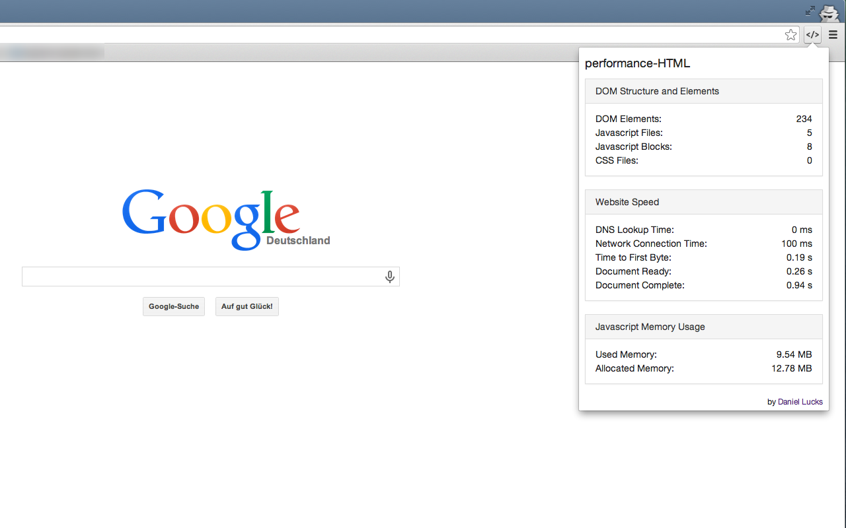The height and width of the screenshot is (528, 846).
Task: Open the Daniel Lucks link
Action: (800, 401)
